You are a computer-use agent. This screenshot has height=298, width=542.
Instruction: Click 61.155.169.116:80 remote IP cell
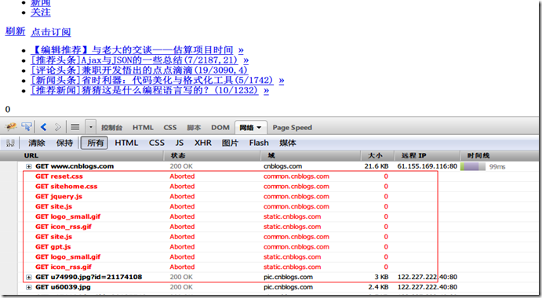click(x=427, y=166)
